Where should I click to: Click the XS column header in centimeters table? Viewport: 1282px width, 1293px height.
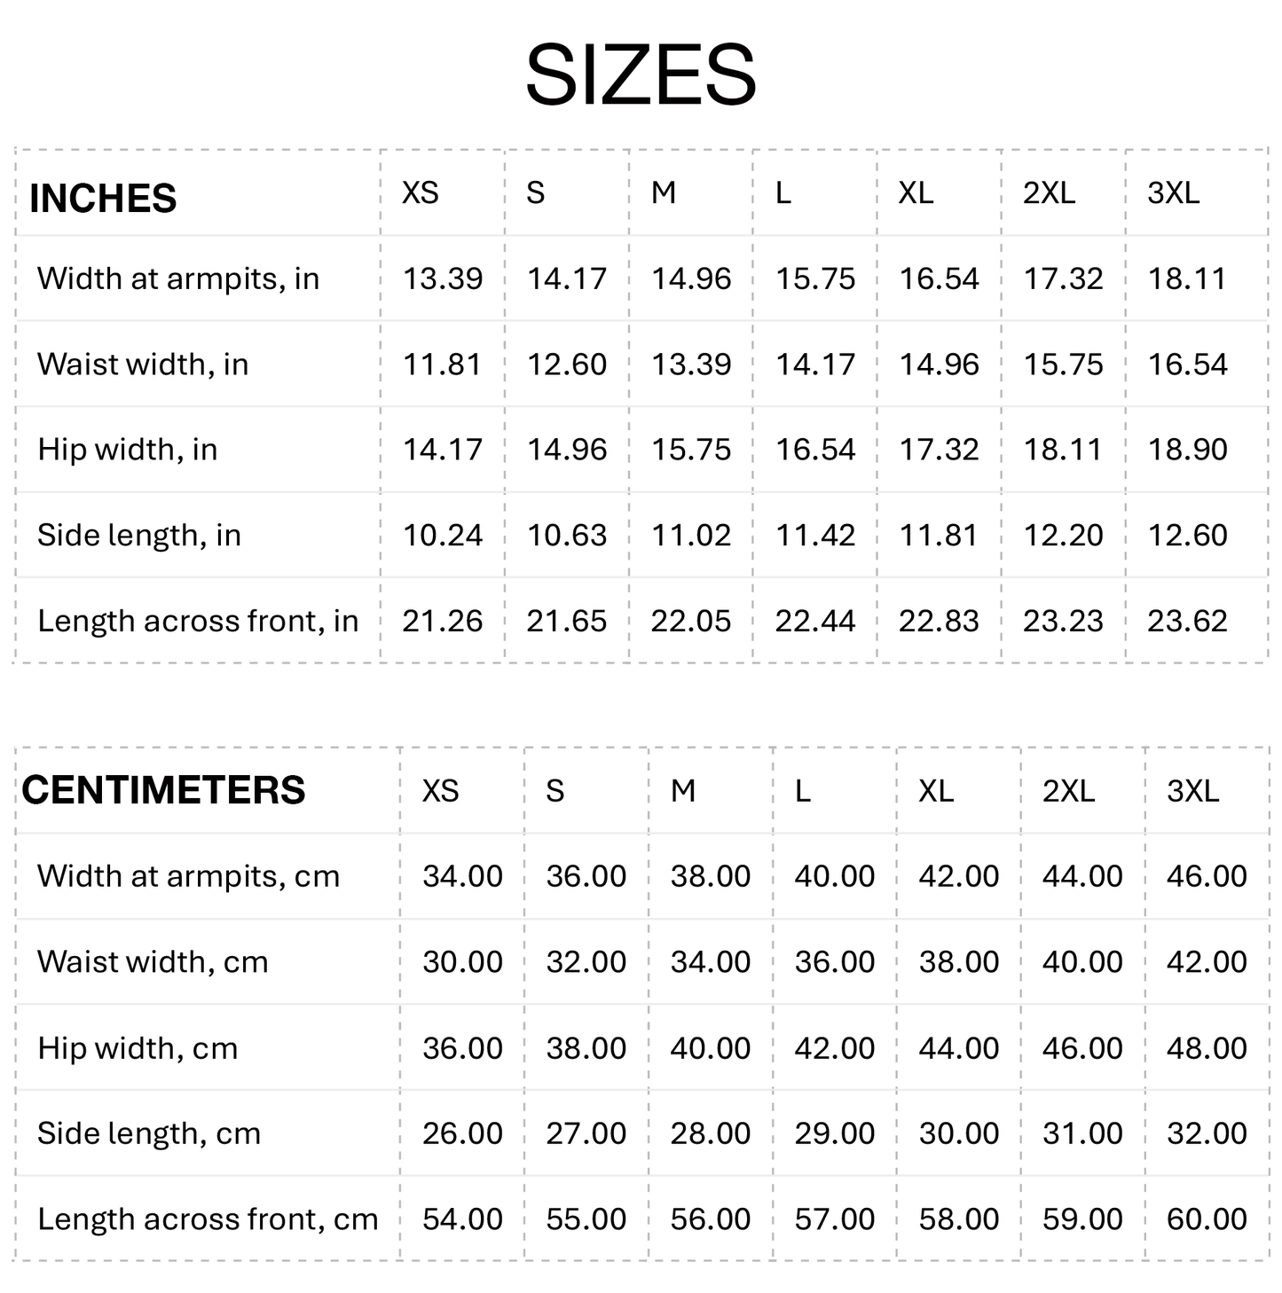(440, 790)
